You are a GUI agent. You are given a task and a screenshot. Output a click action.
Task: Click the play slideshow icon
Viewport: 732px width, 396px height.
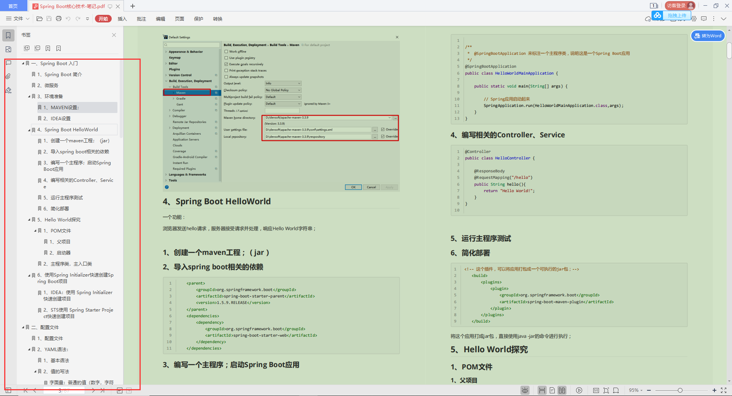(579, 390)
